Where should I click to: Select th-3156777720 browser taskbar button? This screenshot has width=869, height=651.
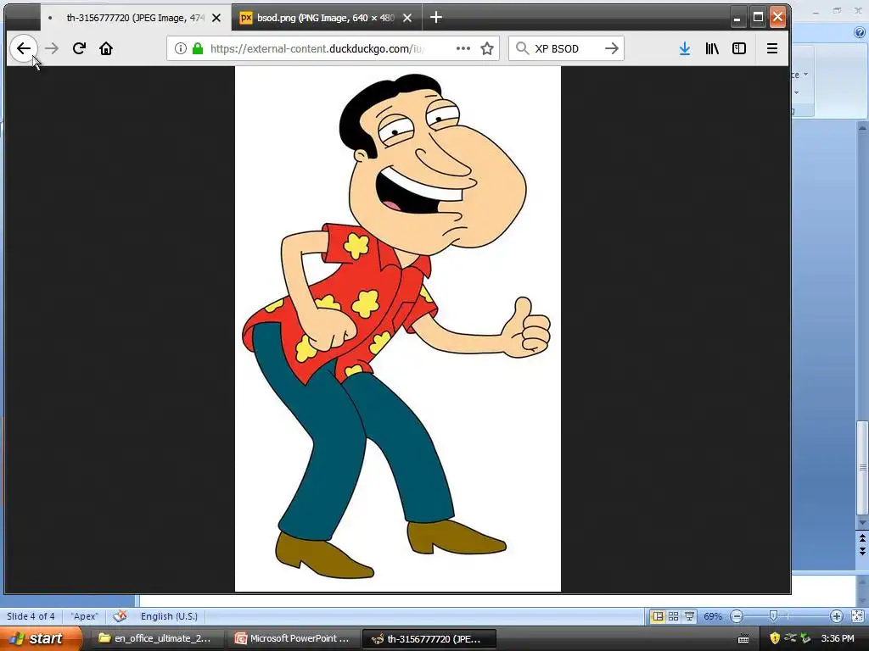click(429, 639)
